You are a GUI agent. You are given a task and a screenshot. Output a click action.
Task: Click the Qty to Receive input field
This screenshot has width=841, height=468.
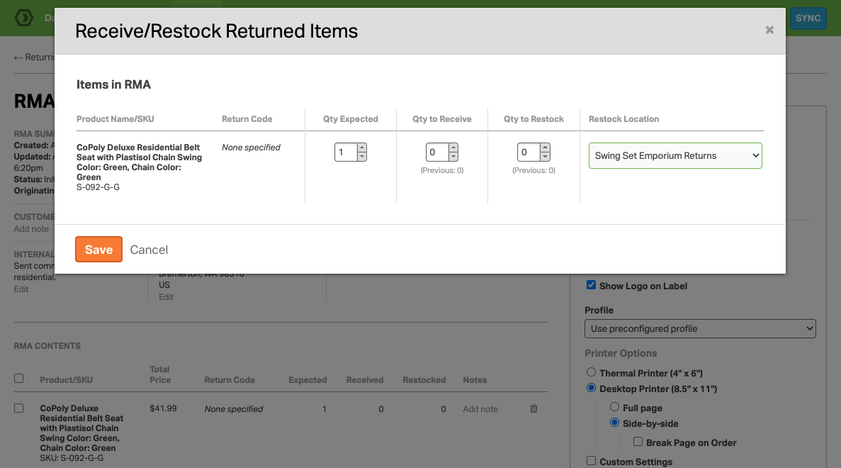[438, 152]
